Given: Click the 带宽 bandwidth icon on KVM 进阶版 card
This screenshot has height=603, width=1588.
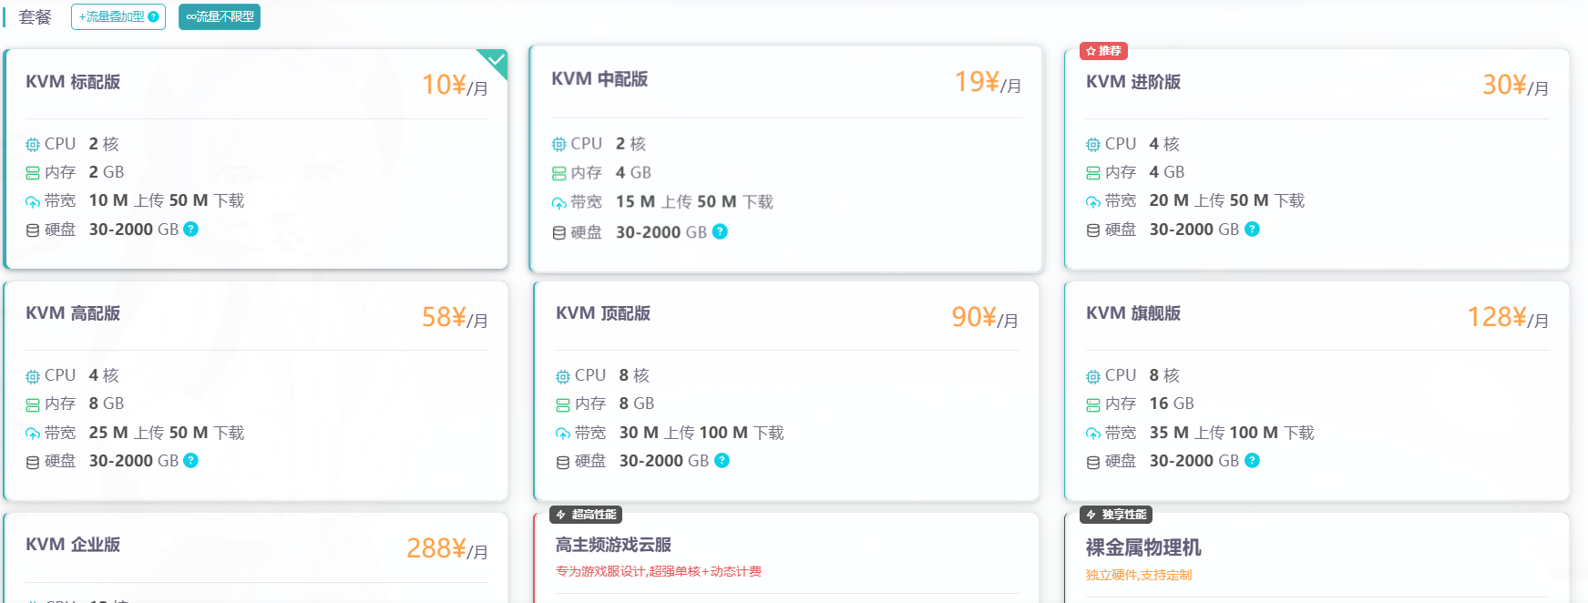Looking at the screenshot, I should pyautogui.click(x=1092, y=200).
